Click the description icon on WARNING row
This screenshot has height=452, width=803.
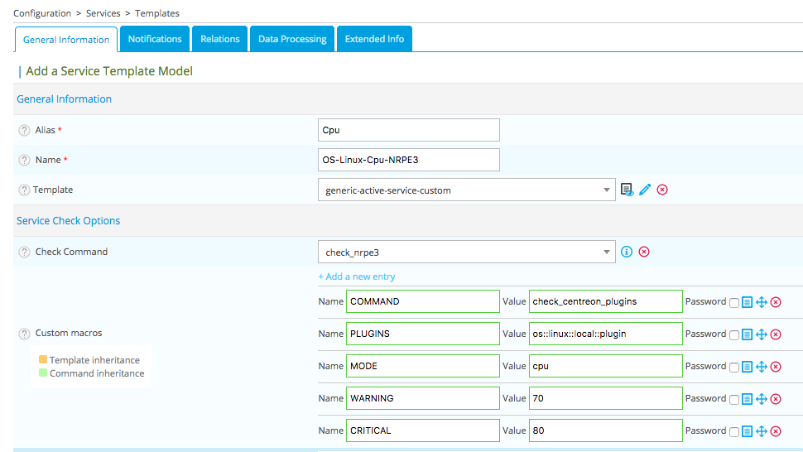click(747, 399)
